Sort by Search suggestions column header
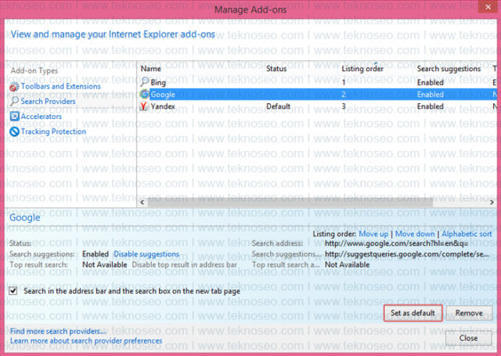The width and height of the screenshot is (501, 356). (449, 68)
